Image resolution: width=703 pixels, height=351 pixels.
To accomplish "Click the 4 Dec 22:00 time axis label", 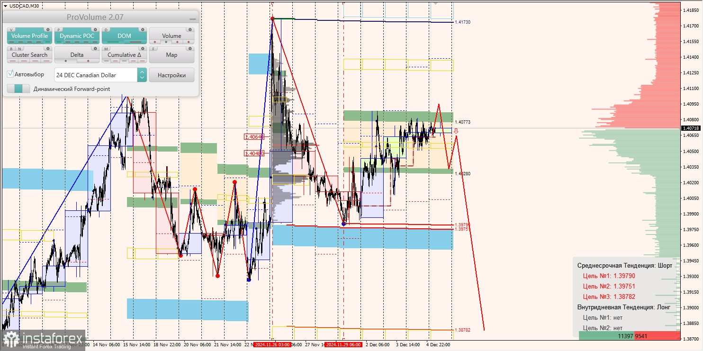I will [438, 344].
